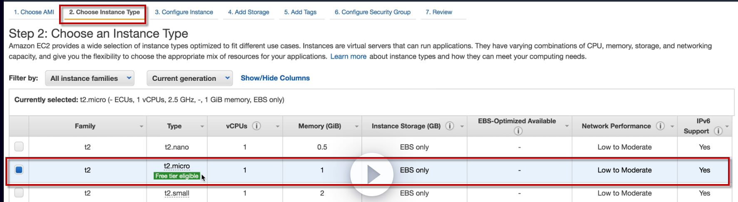Click the vCPUs info icon

[256, 126]
